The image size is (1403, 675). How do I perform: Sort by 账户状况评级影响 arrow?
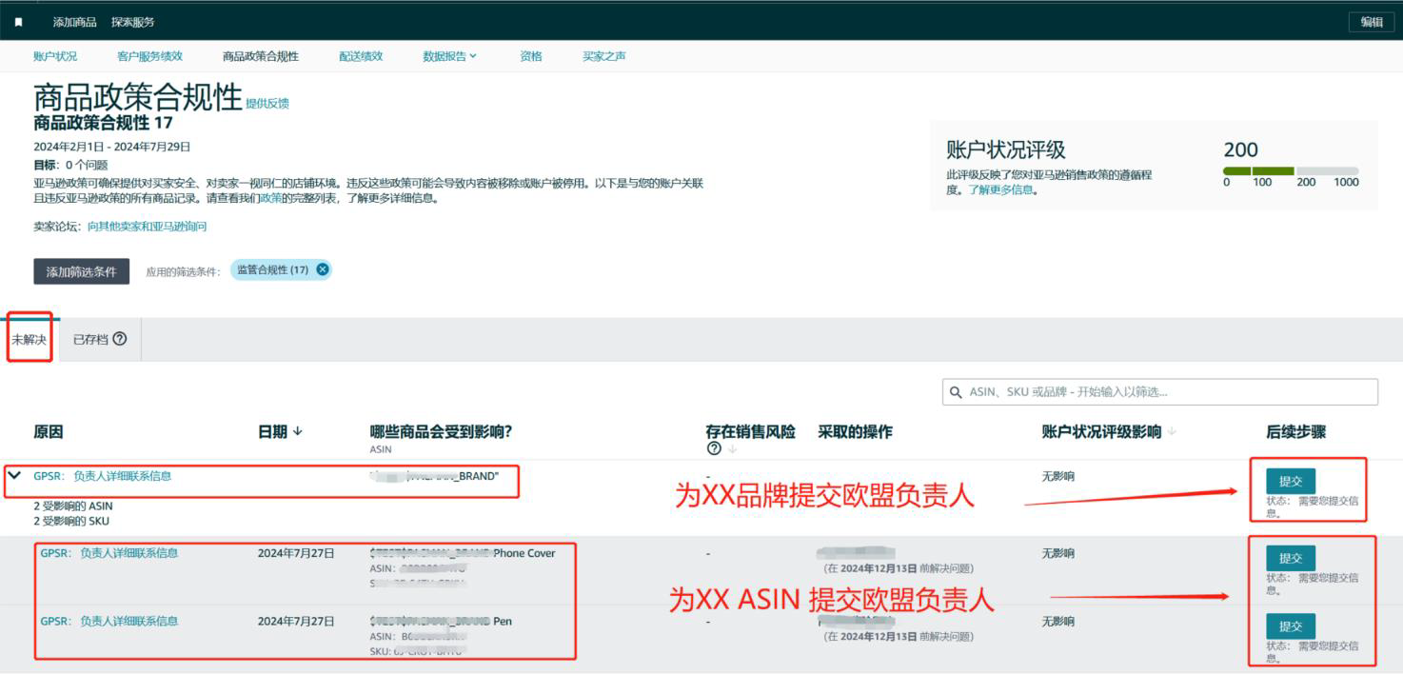pyautogui.click(x=1172, y=431)
